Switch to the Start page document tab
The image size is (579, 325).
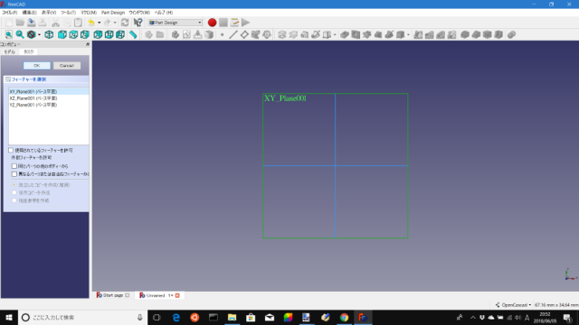point(113,295)
